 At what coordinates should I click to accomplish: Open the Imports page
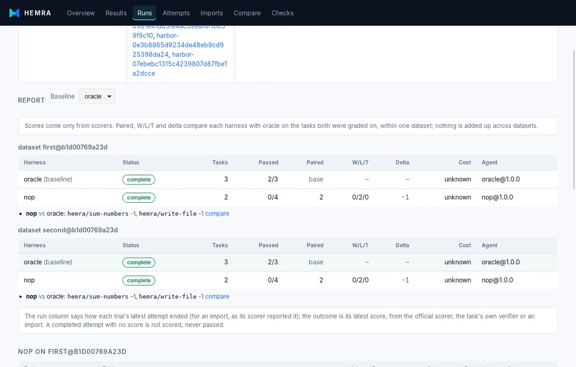tap(212, 13)
